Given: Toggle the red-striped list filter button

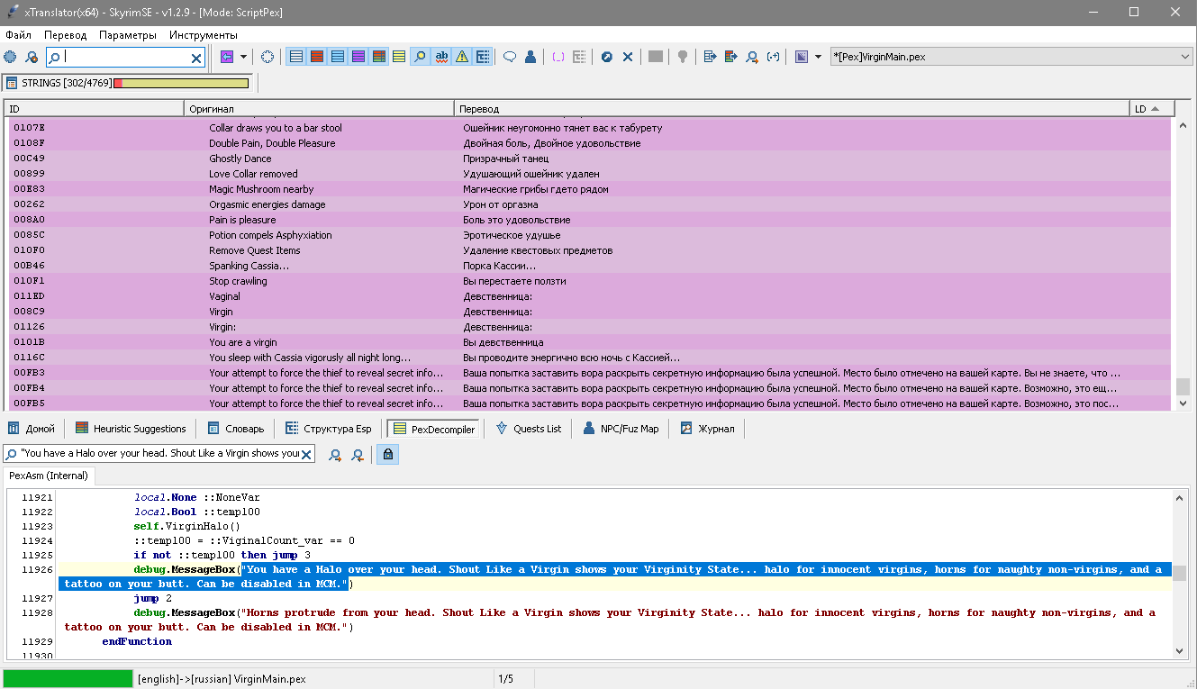Looking at the screenshot, I should pos(316,57).
